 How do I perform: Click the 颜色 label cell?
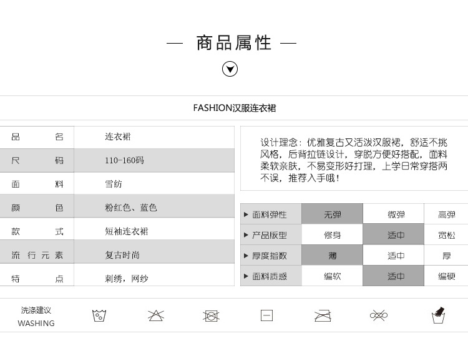pos(37,206)
